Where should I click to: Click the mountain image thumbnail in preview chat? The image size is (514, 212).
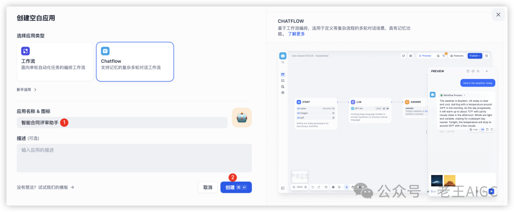(436, 181)
